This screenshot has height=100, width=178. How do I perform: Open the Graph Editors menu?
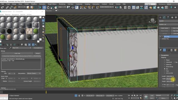click(x=52, y=4)
